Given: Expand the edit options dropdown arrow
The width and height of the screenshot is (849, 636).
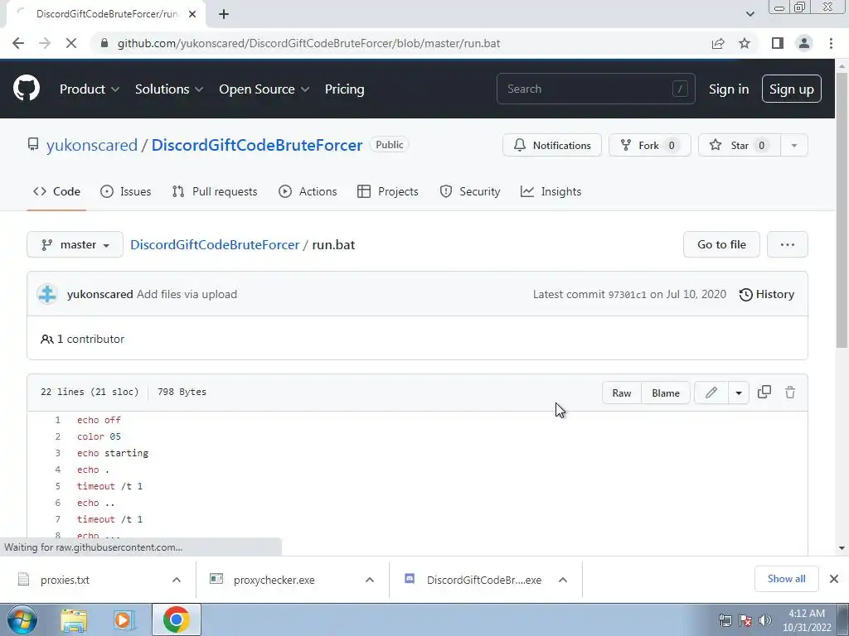Looking at the screenshot, I should (739, 393).
